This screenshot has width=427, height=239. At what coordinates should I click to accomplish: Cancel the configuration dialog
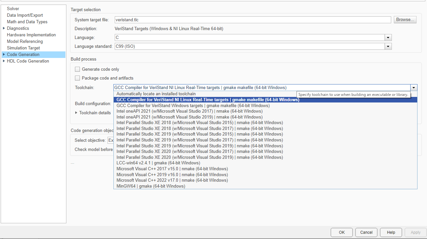coord(366,232)
